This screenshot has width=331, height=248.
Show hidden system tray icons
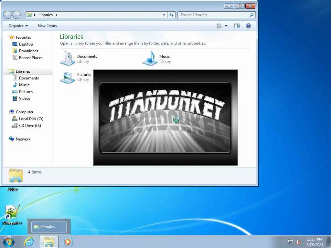283,242
